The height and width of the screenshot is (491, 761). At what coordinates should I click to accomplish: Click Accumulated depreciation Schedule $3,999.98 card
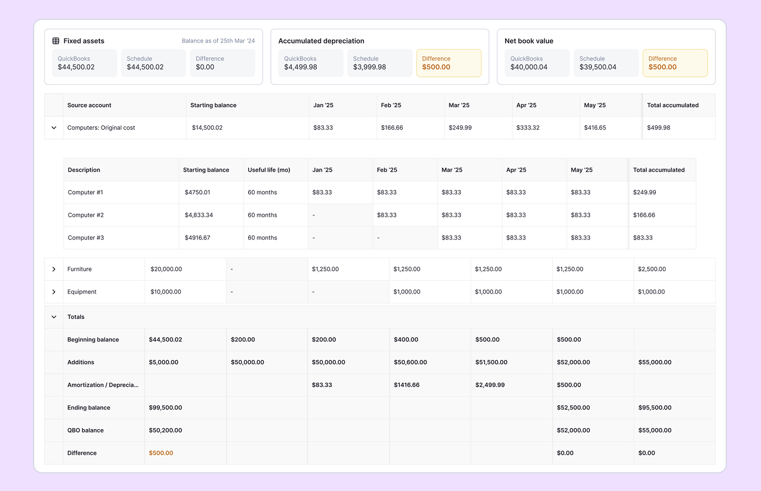[x=379, y=63]
